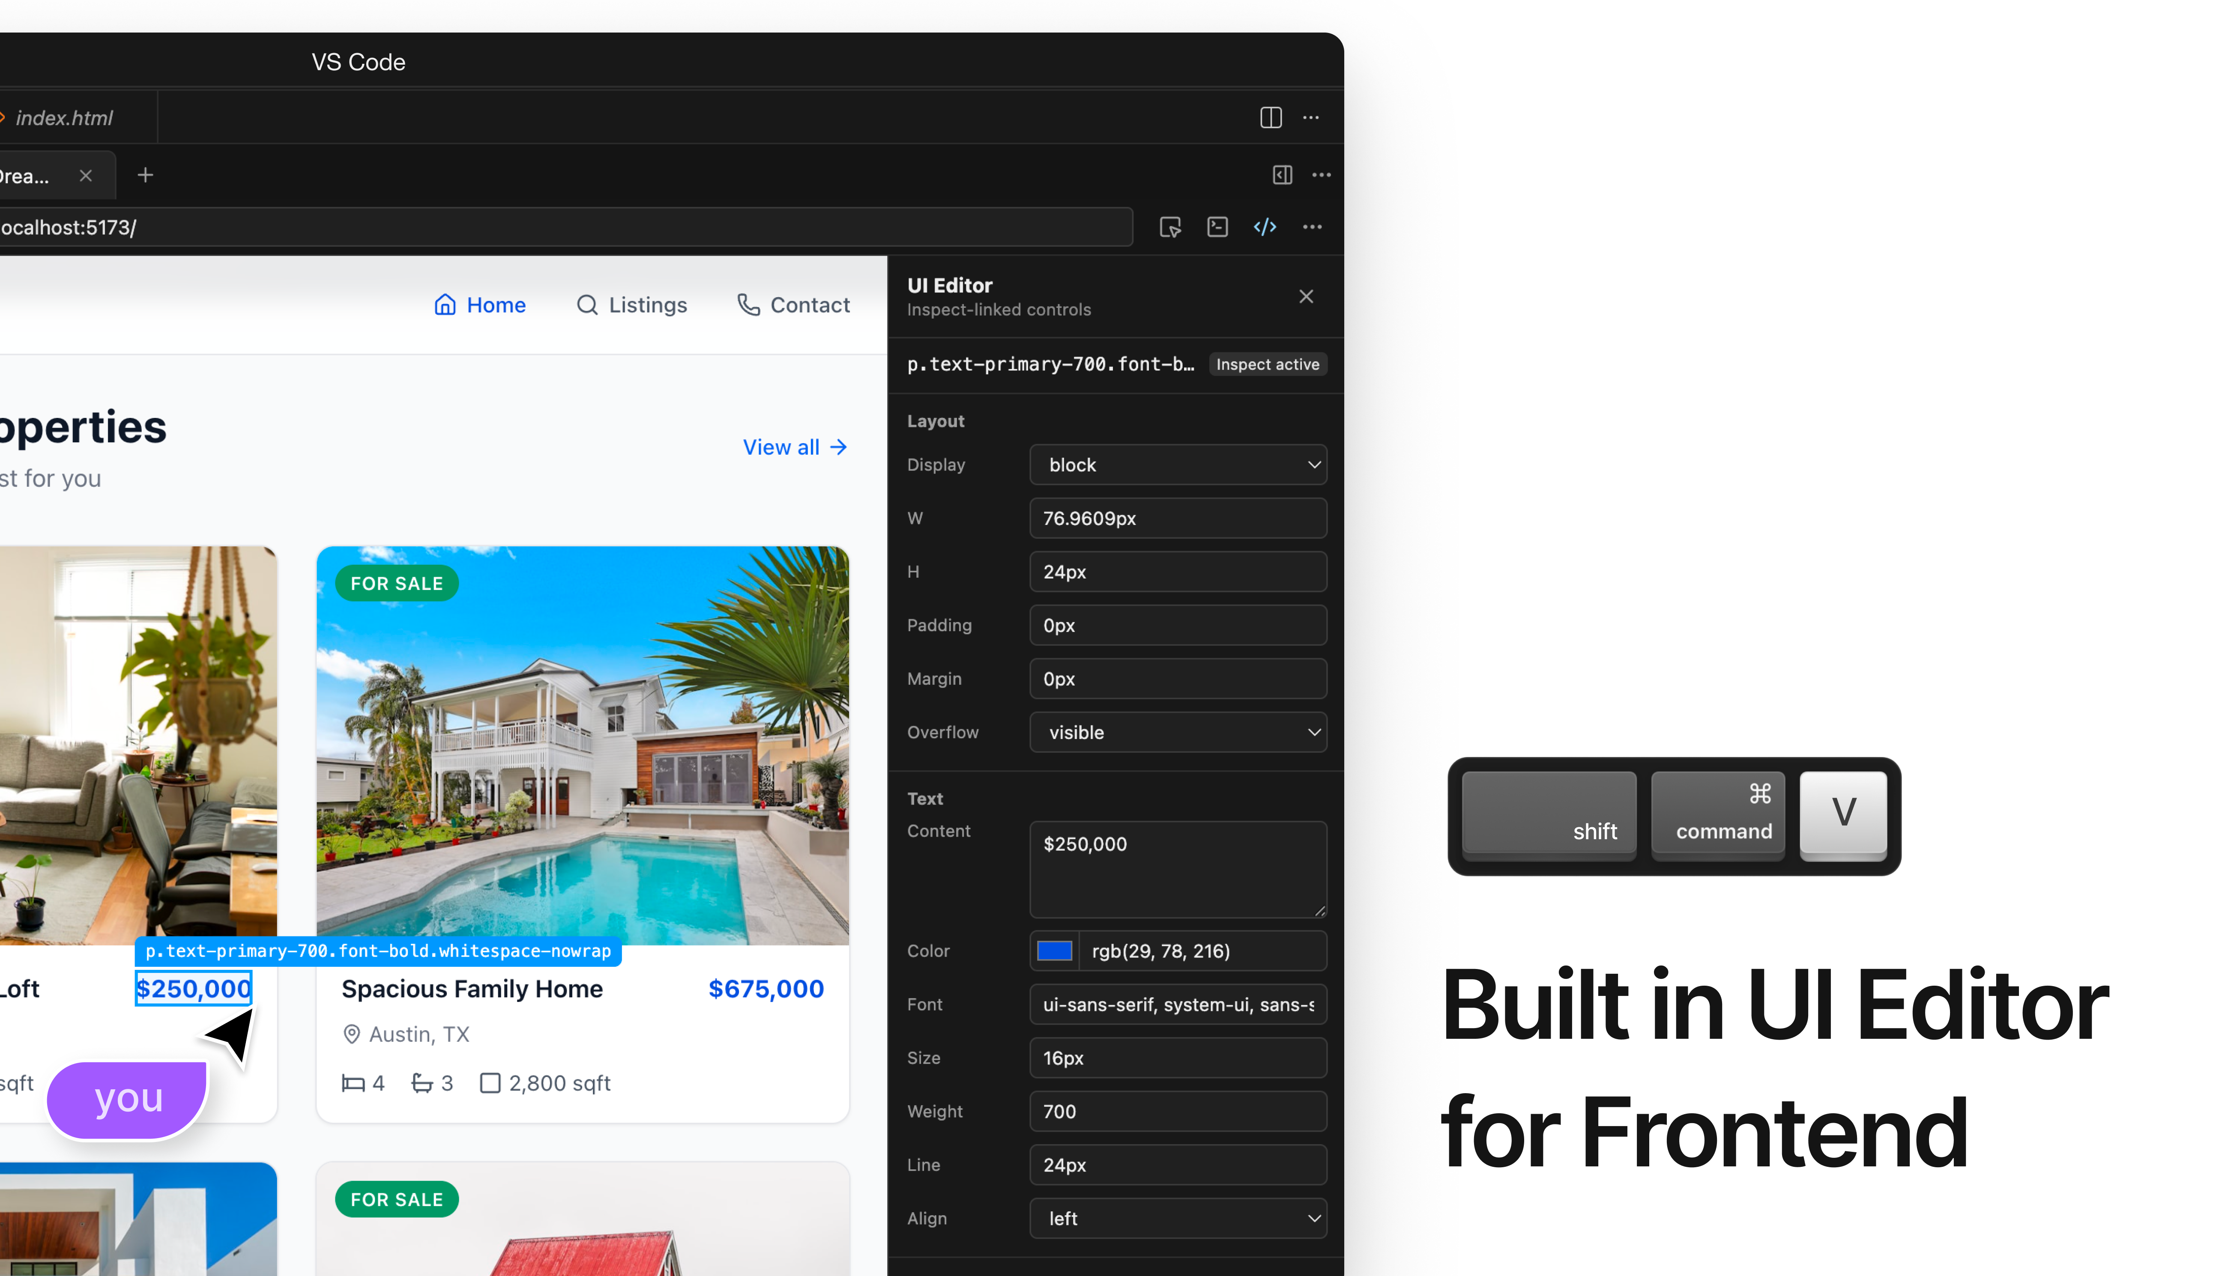Click the $675,000 price text
Screen dimensions: 2219x1276
766,989
